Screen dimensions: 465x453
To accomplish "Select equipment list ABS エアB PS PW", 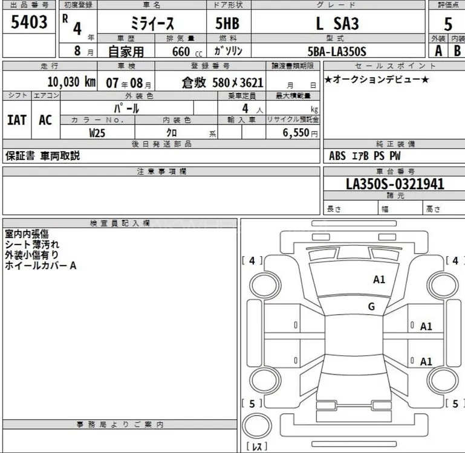I will [365, 156].
